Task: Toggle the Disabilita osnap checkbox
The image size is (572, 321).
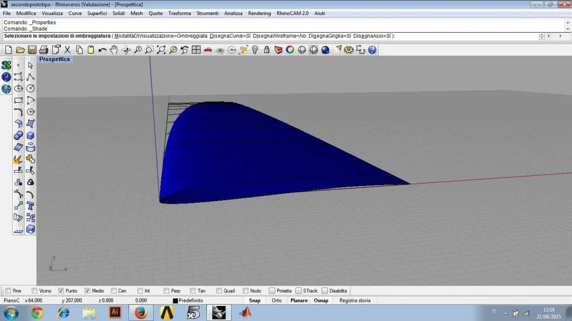Action: [x=324, y=291]
